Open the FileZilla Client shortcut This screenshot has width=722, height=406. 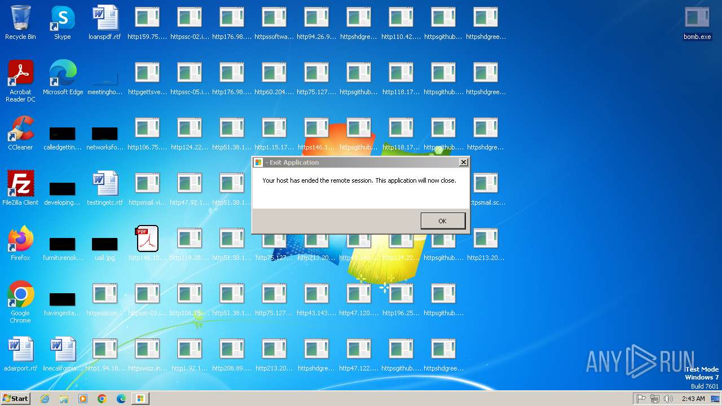pyautogui.click(x=20, y=188)
